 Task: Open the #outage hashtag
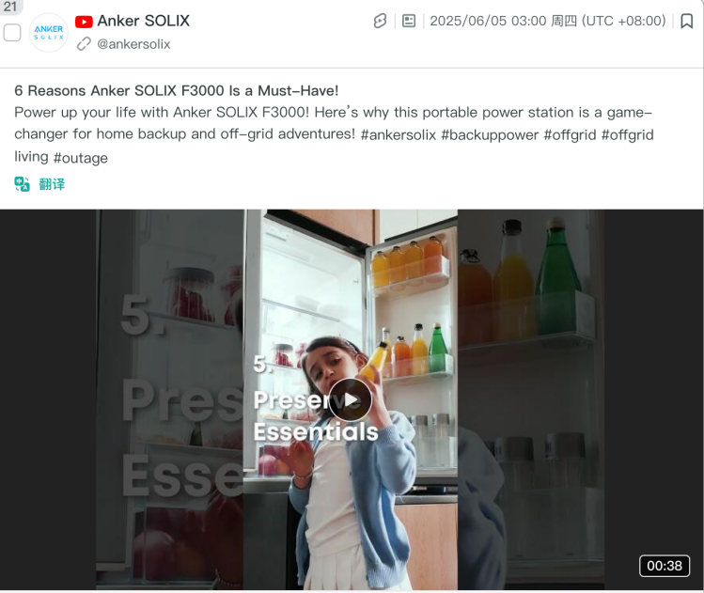pos(81,158)
